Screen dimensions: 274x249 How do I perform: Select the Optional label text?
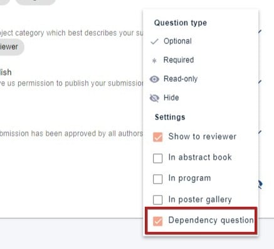point(177,41)
